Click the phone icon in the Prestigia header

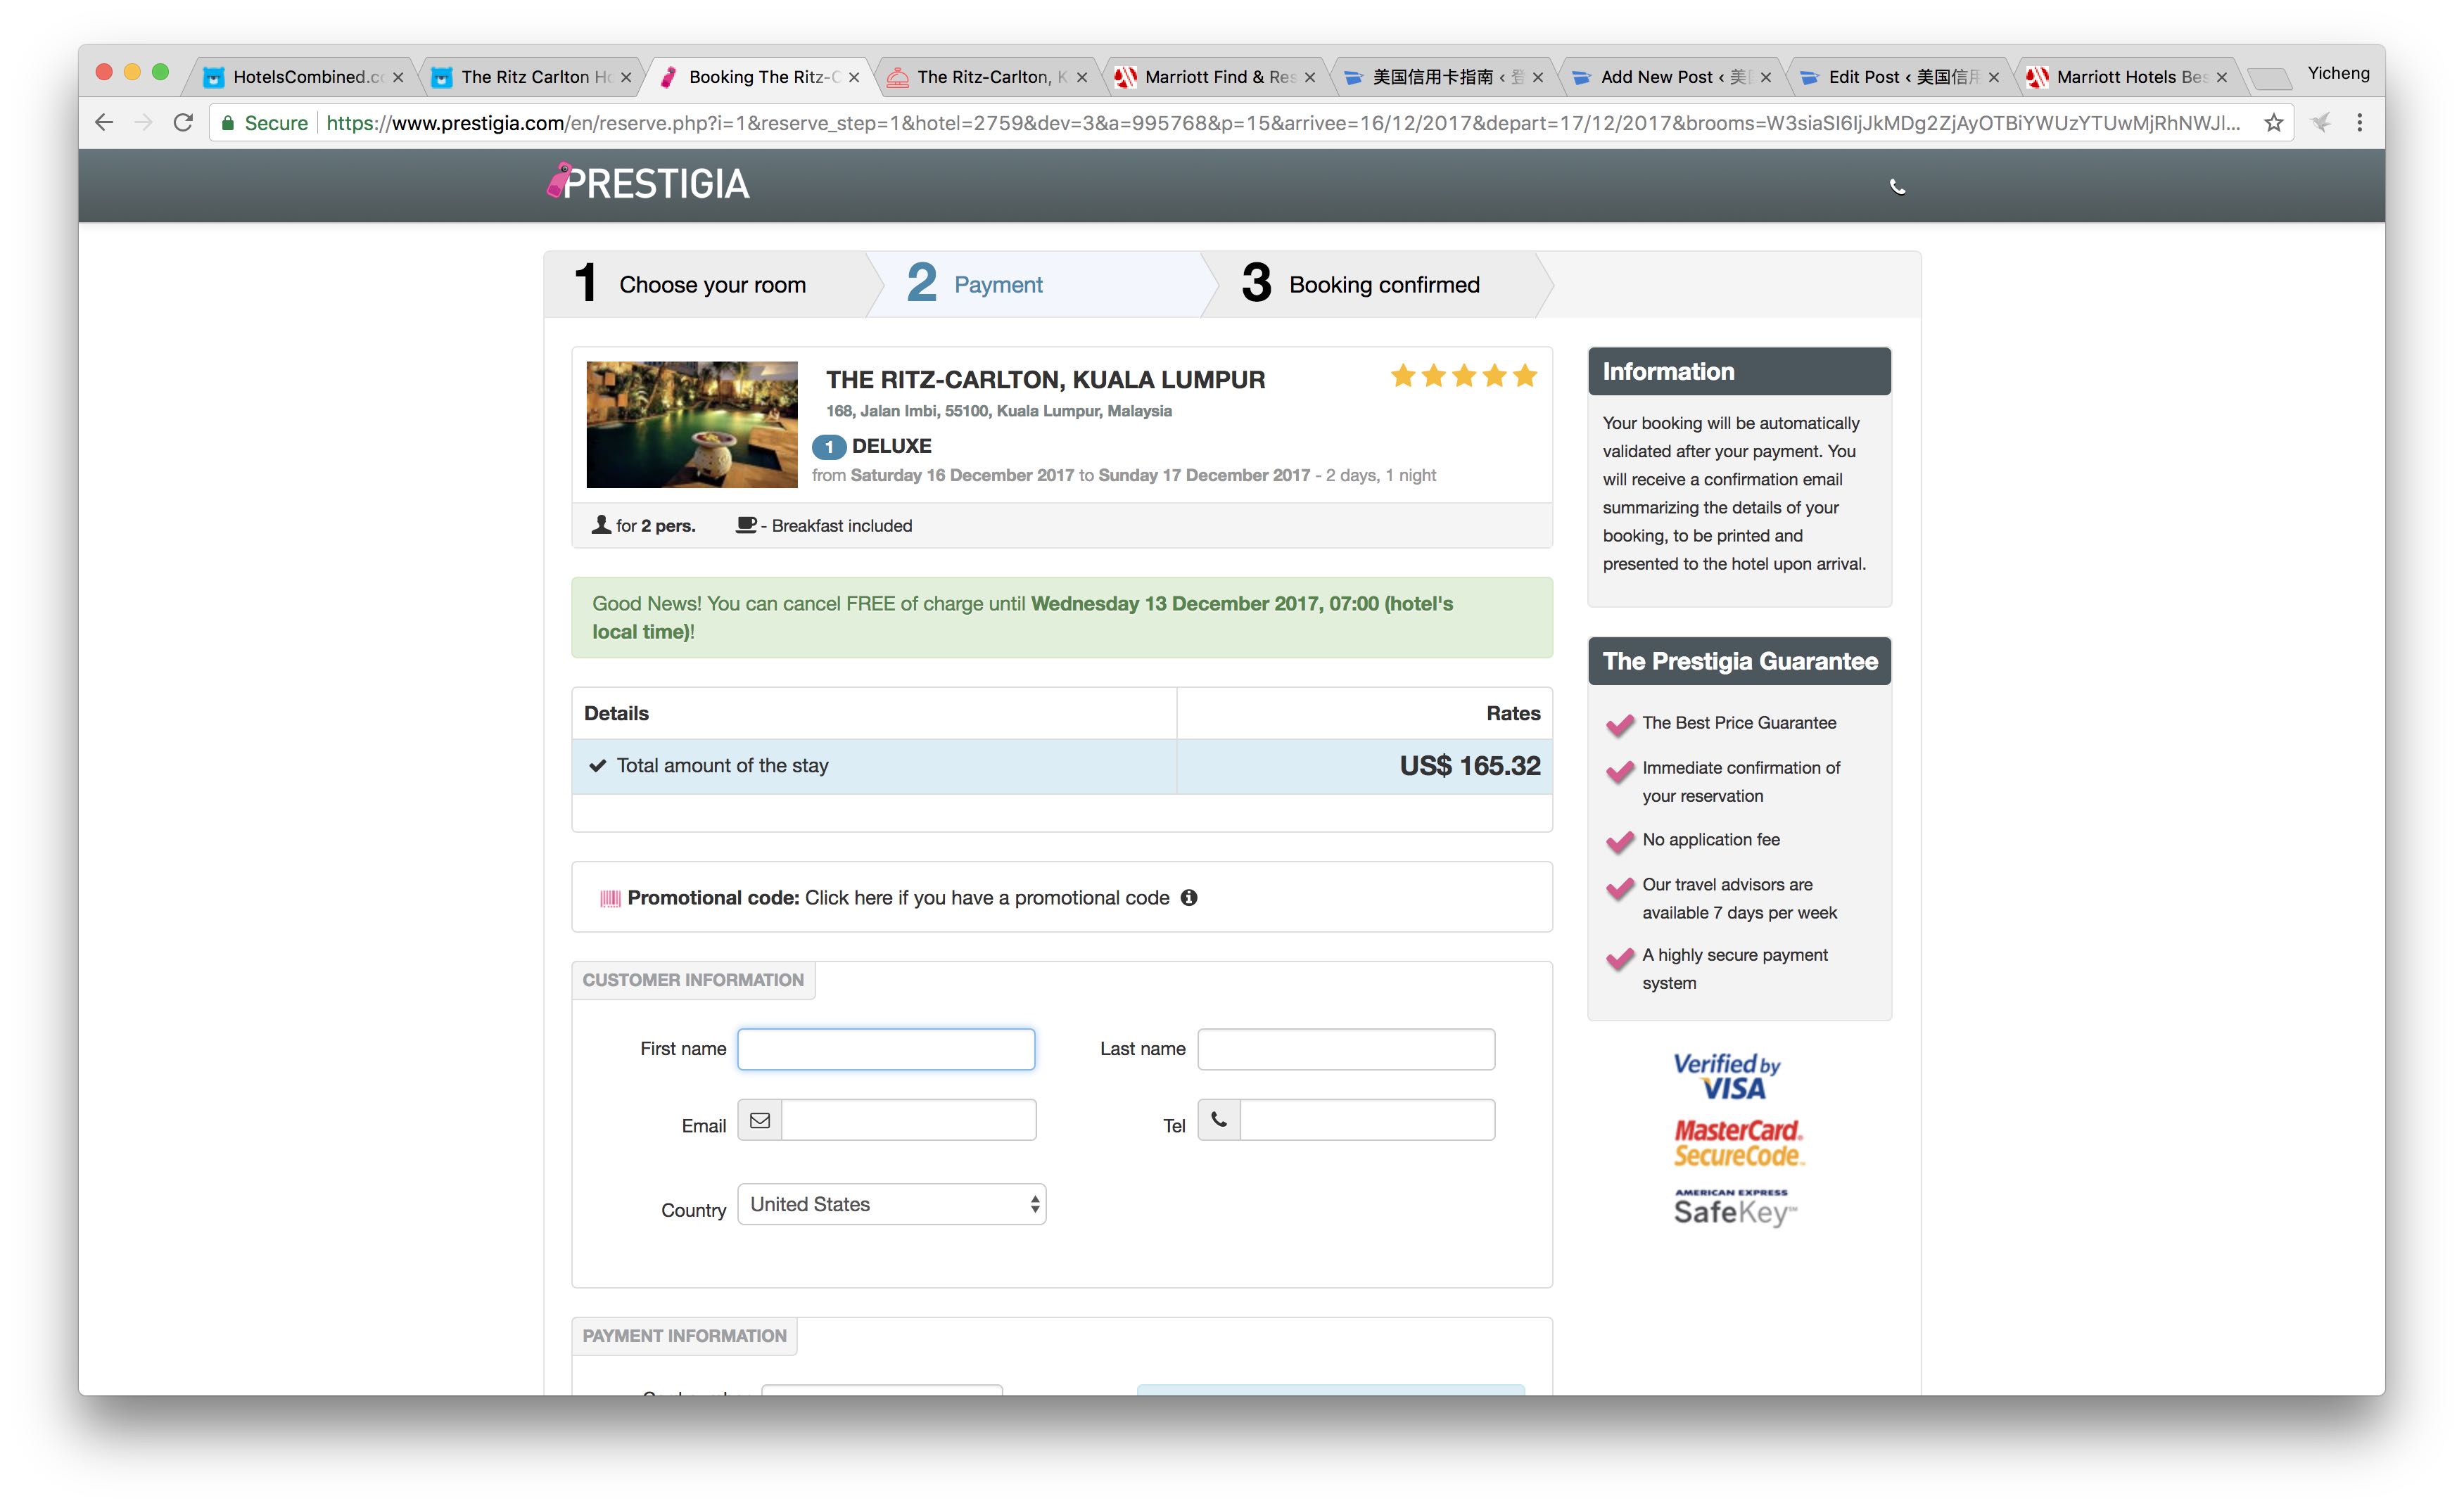point(1897,187)
